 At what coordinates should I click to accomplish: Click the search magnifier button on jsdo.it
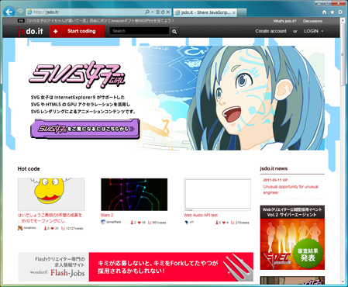174,31
